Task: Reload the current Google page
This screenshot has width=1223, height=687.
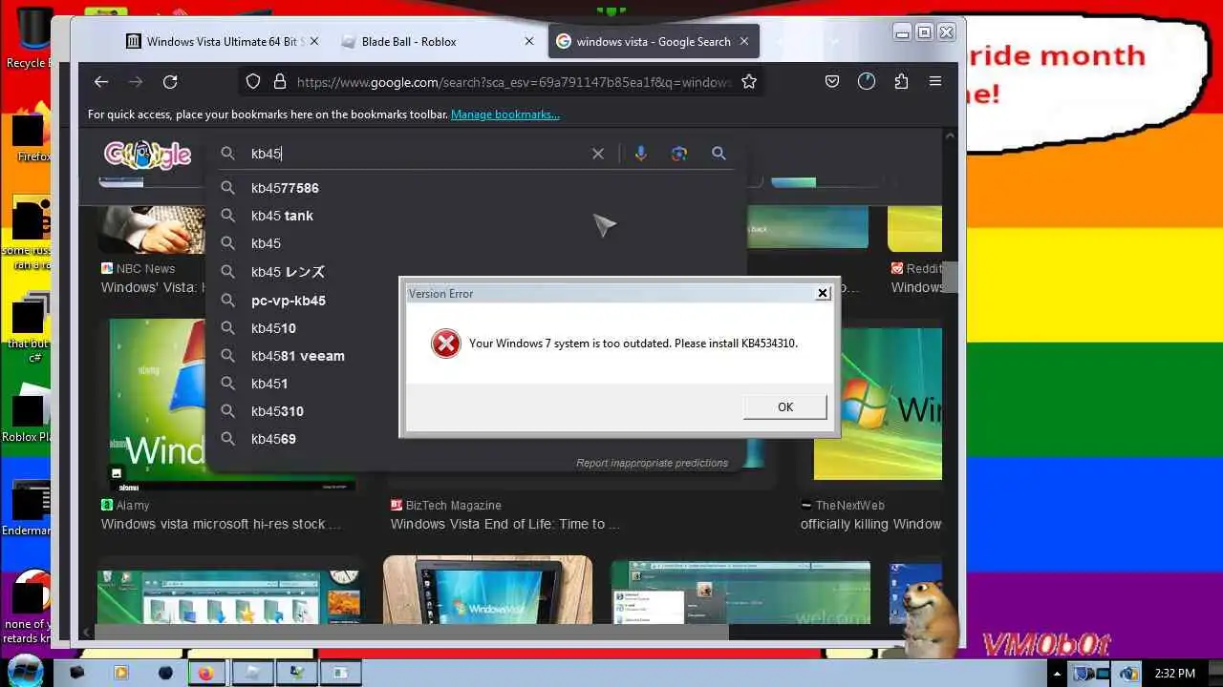Action: 170,82
